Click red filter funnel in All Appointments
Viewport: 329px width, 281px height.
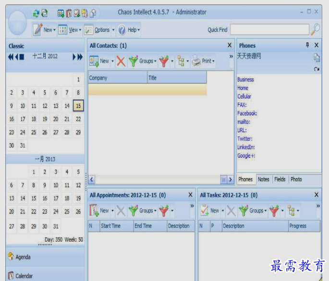point(164,211)
